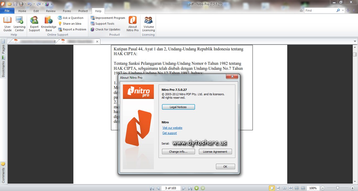
Task: Click the zoom in plus button
Action: [x=352, y=188]
